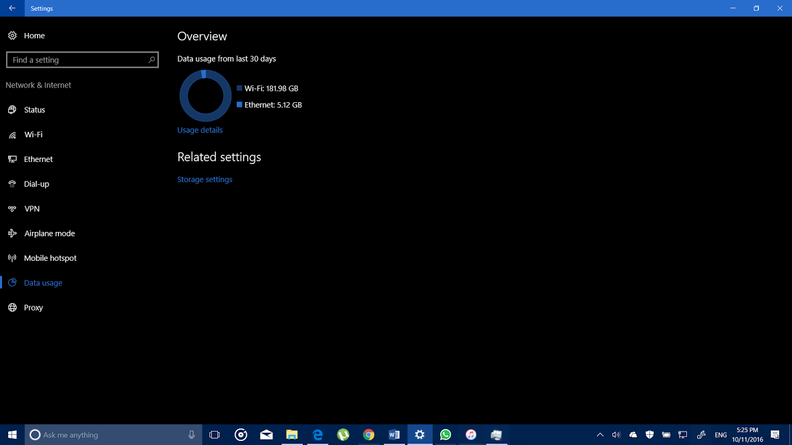Click the Settings back arrow button

click(x=12, y=8)
